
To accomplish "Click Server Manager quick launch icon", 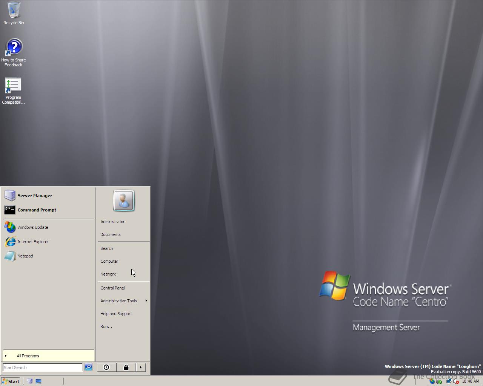I will click(x=30, y=381).
